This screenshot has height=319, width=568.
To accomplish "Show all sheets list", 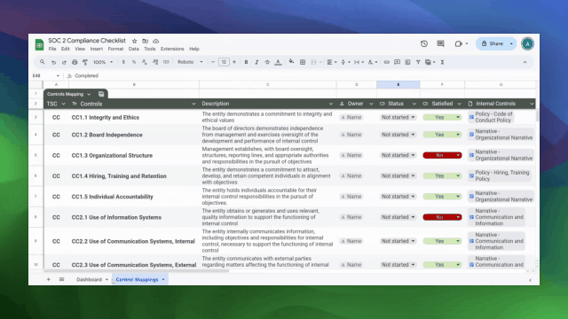I will pos(61,279).
